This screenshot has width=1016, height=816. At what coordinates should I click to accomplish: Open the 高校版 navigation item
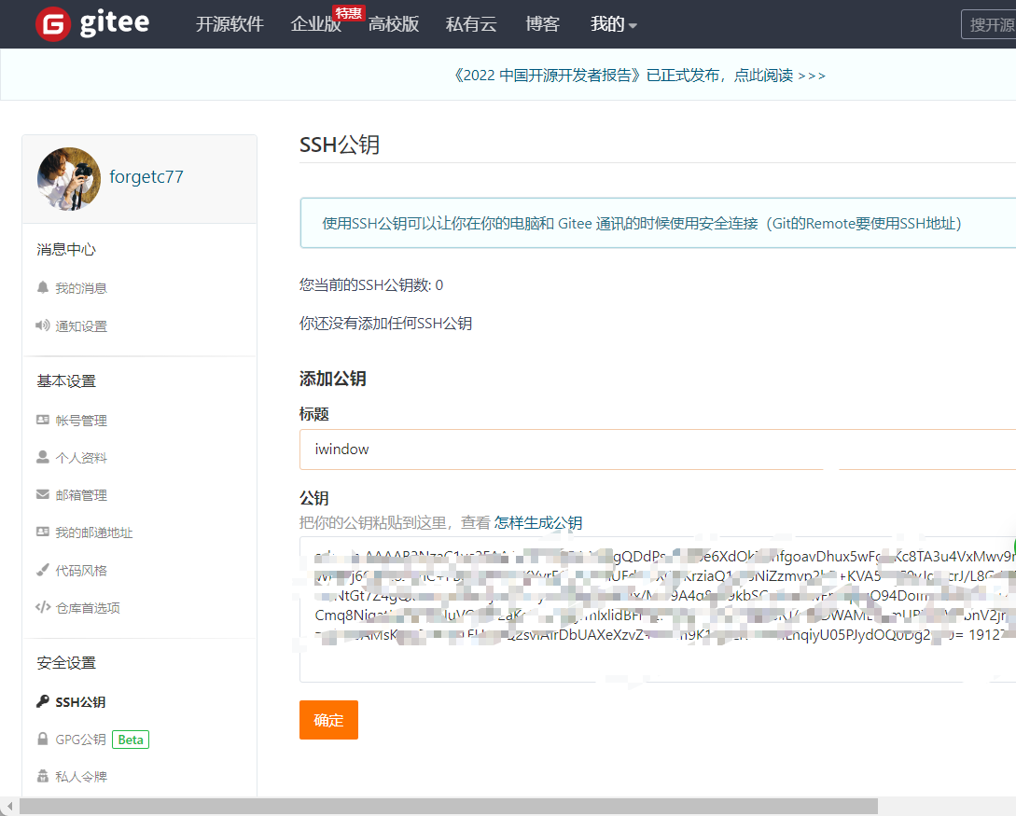(394, 24)
